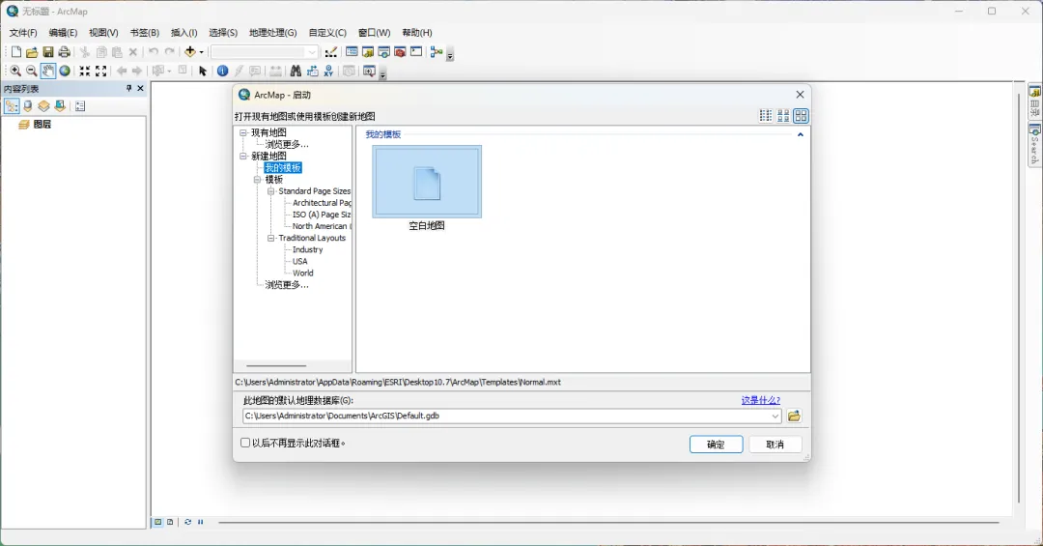Collapse the 新建地图 tree node

click(243, 156)
